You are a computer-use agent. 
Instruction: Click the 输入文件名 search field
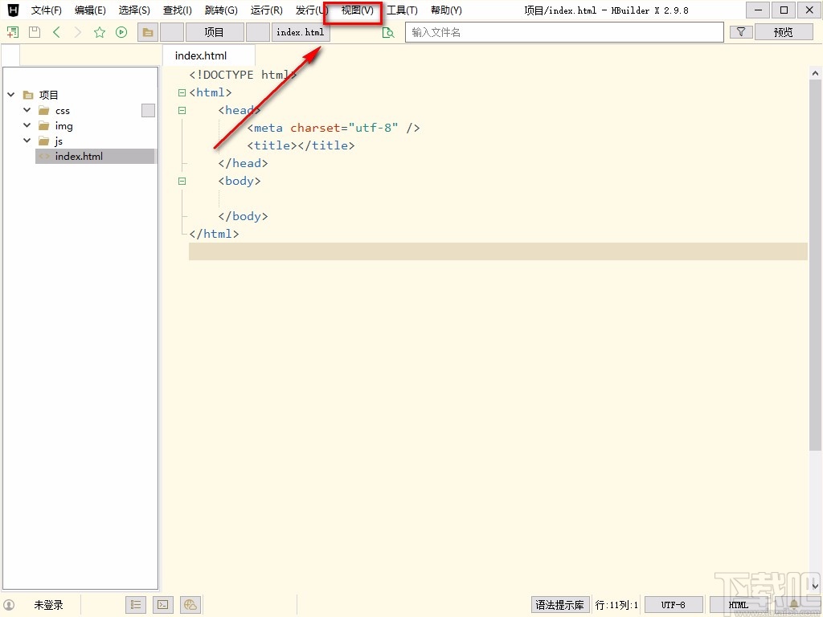[564, 32]
